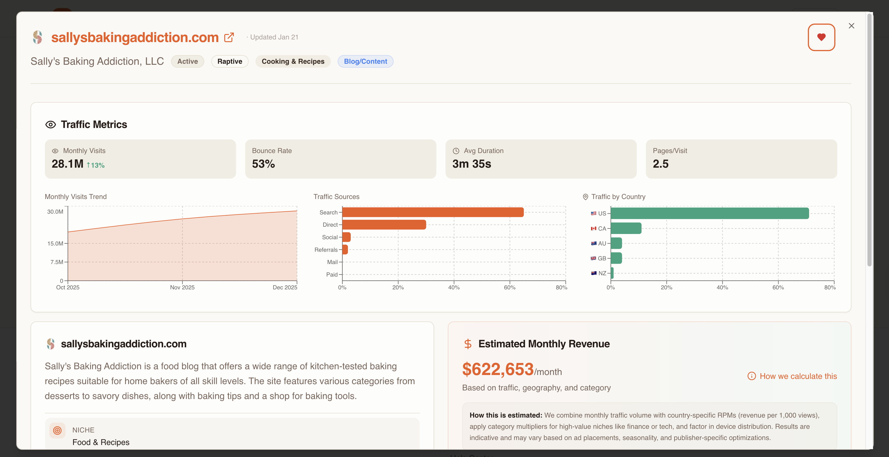Image resolution: width=889 pixels, height=457 pixels.
Task: Click the Monthly Visits Trend heading
Action: pyautogui.click(x=75, y=197)
